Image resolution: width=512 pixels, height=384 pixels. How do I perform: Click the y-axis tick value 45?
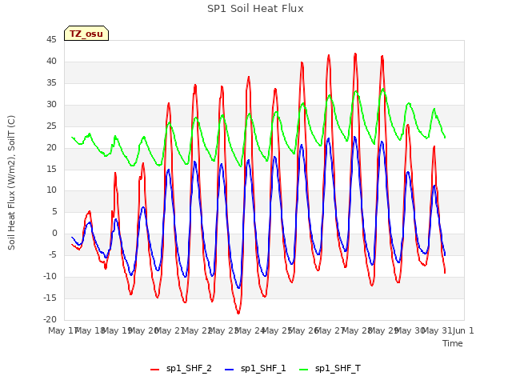(51, 40)
